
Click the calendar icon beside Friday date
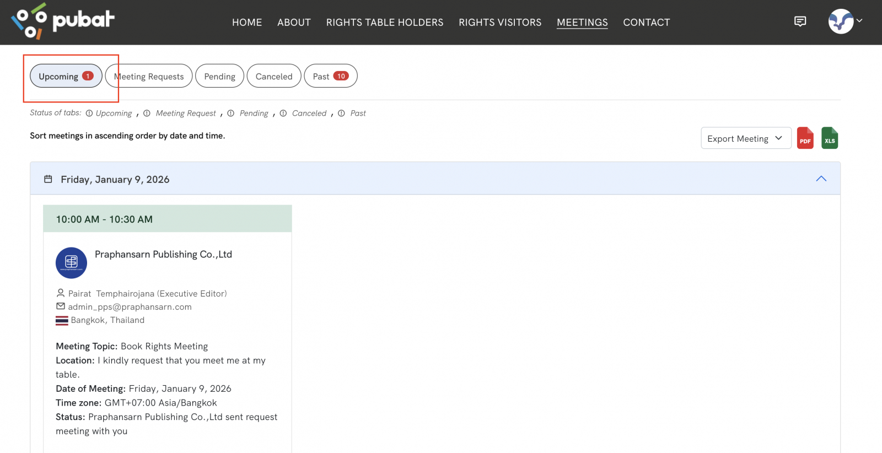point(48,179)
